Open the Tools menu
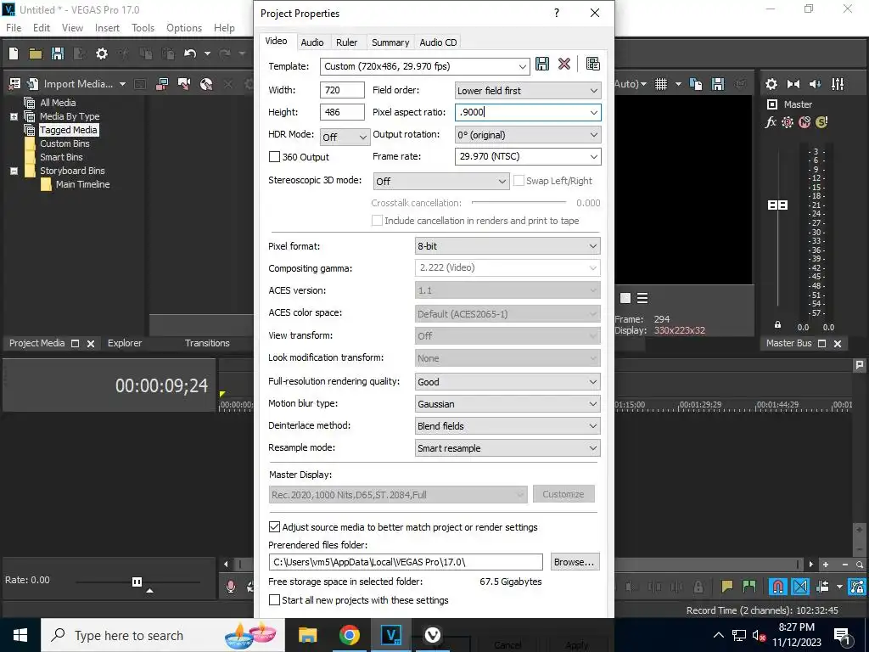This screenshot has height=652, width=869. point(143,28)
